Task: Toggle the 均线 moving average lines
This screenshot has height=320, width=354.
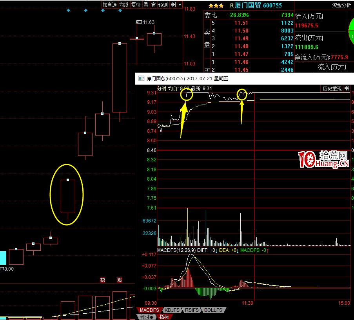Action: pyautogui.click(x=124, y=5)
